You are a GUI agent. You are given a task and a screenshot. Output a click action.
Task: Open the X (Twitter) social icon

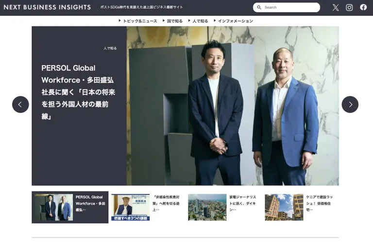[x=336, y=7]
